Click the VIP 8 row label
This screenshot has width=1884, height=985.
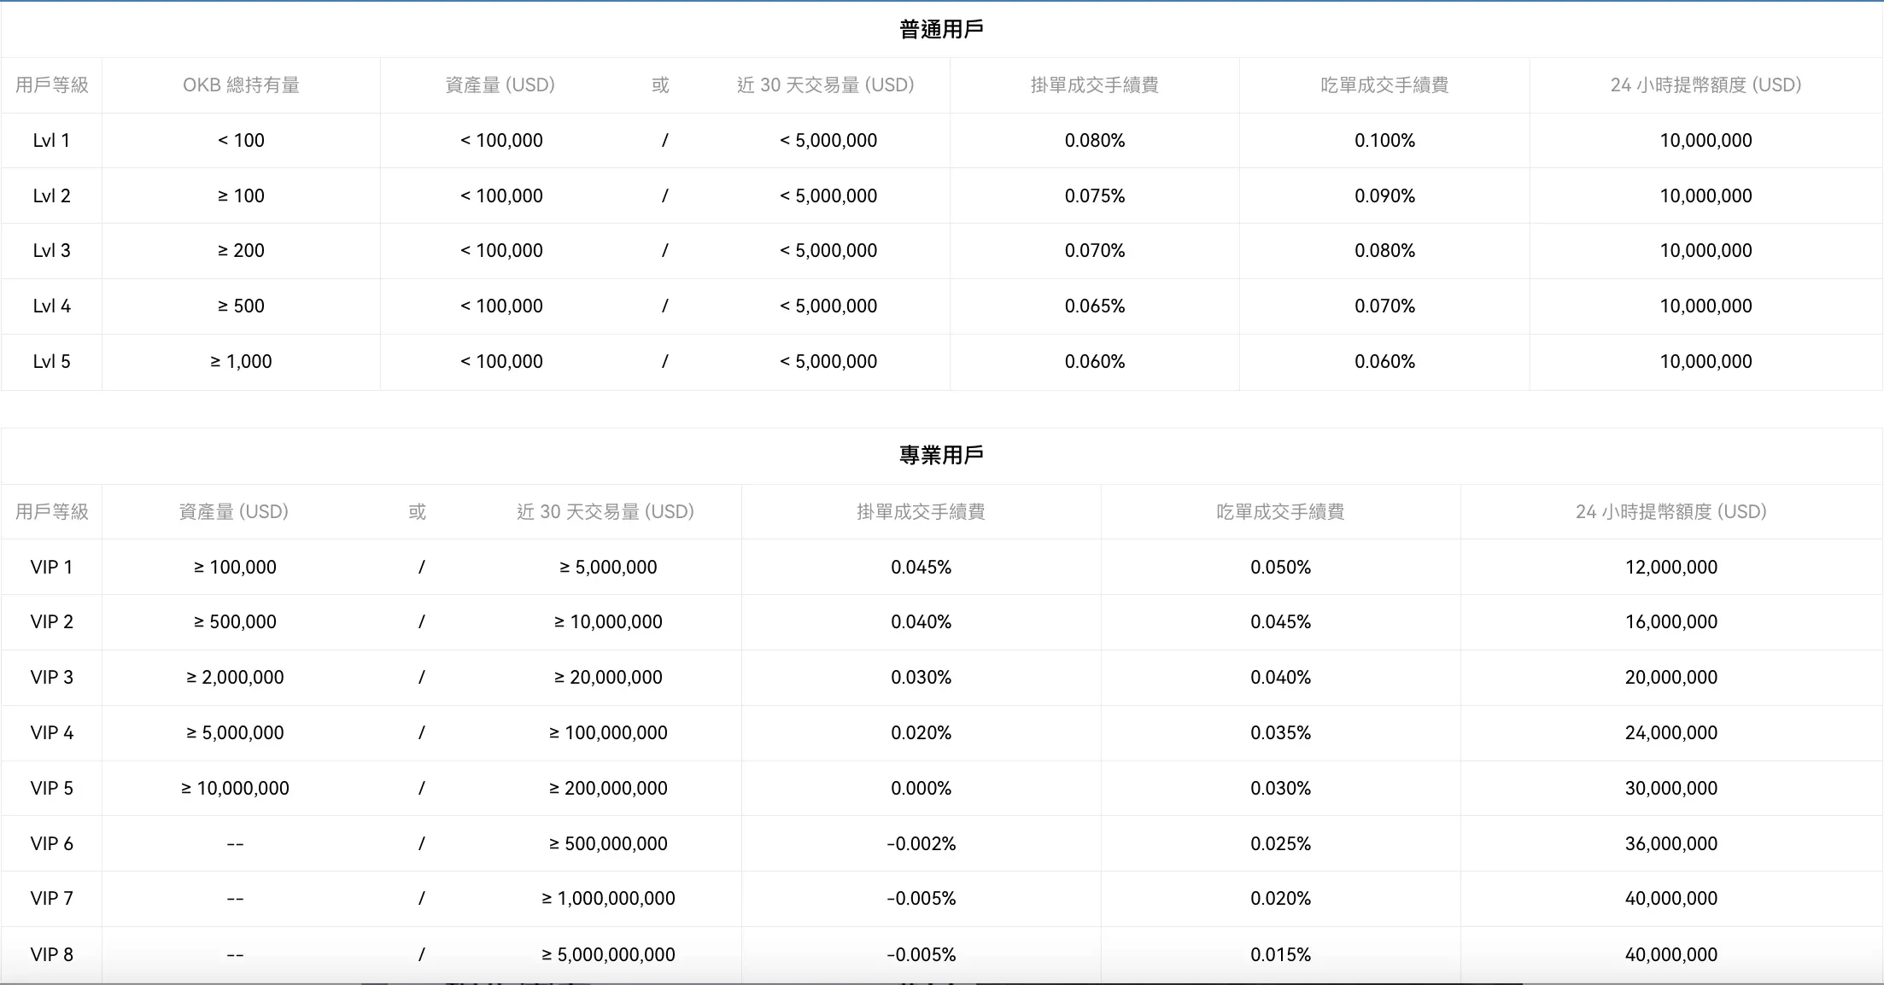(51, 954)
